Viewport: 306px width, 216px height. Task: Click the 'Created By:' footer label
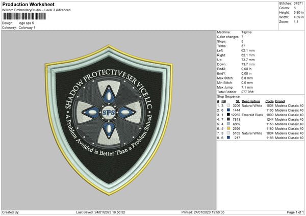tap(11, 212)
